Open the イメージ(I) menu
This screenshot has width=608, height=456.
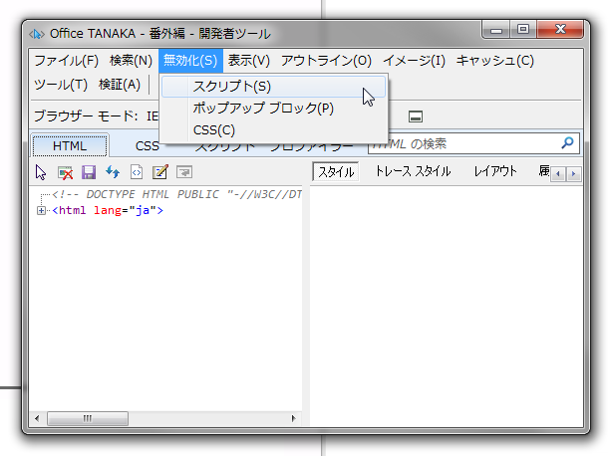pos(414,61)
